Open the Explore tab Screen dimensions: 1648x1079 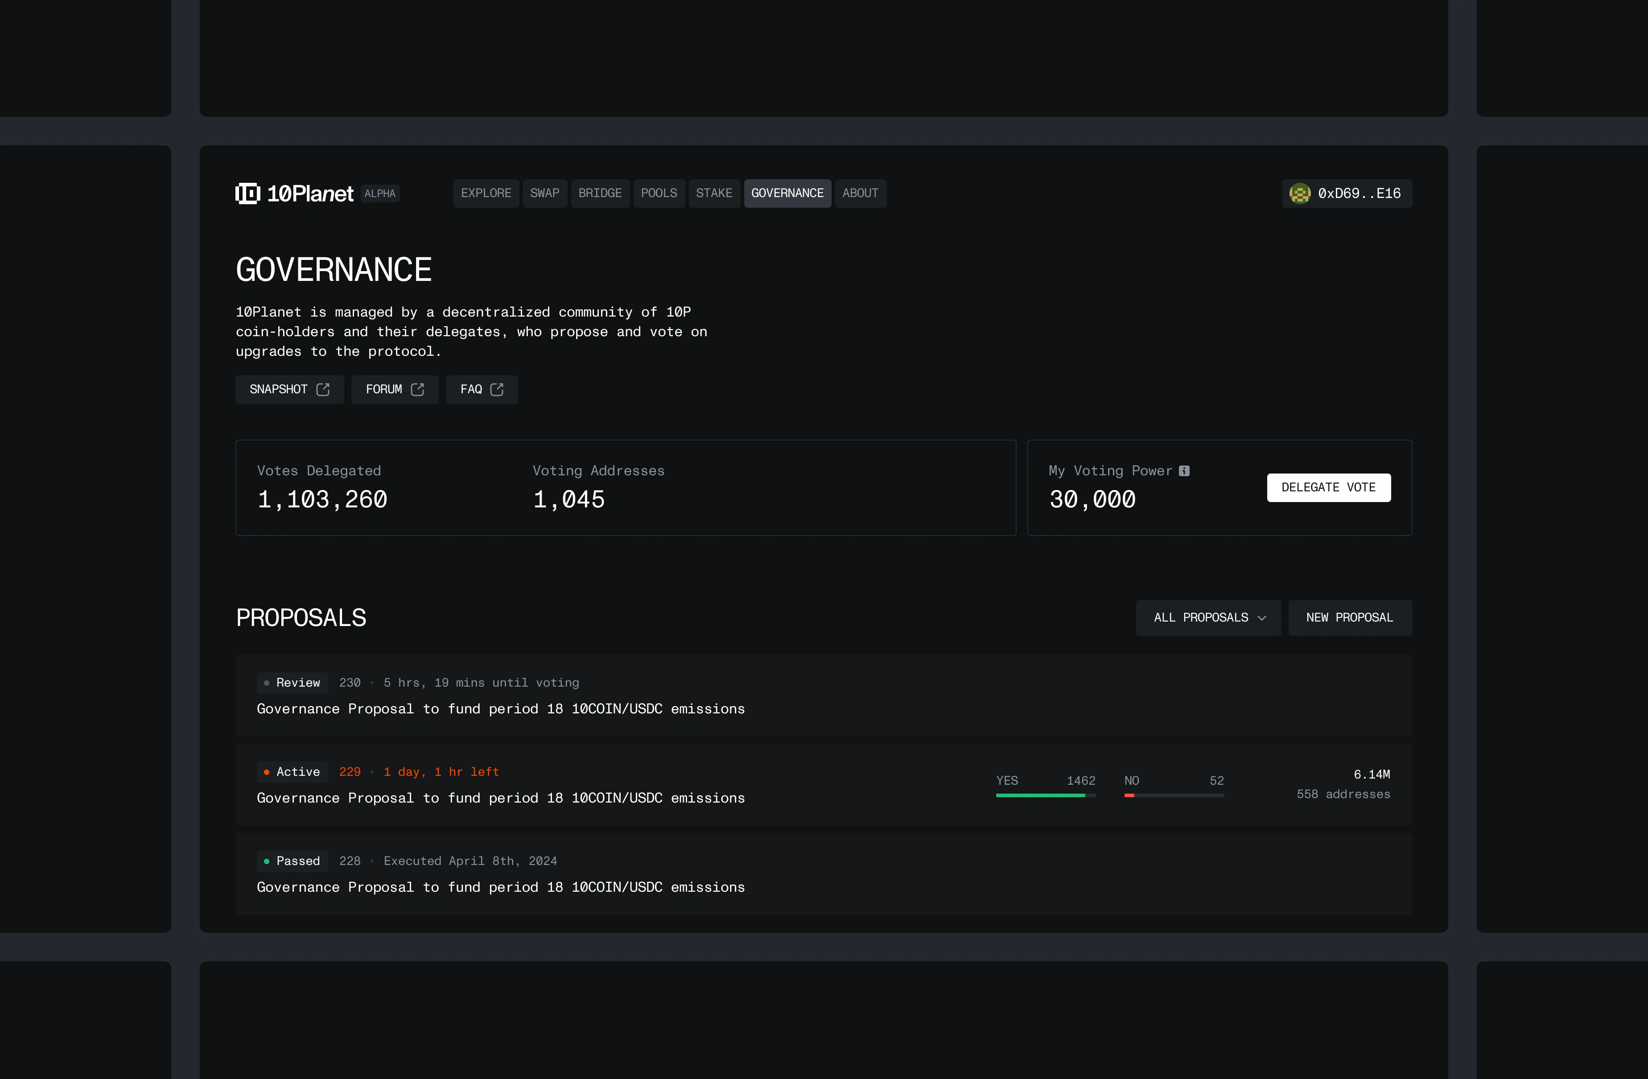[486, 193]
